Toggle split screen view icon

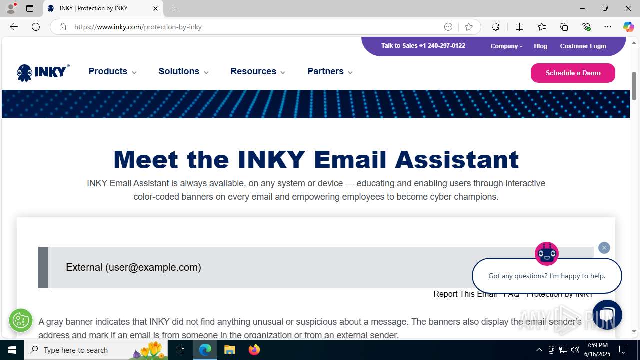pos(519,27)
